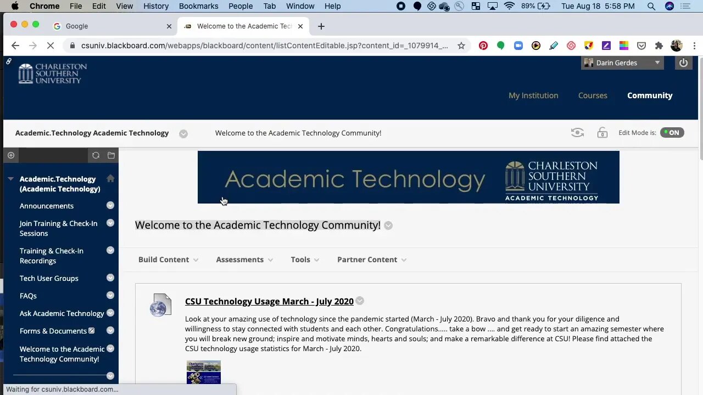Open the Apple menu

pos(15,6)
